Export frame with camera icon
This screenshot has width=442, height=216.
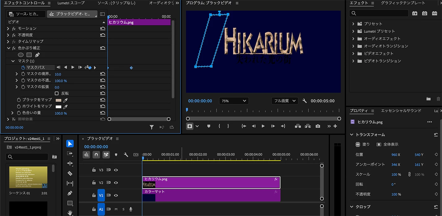[318, 126]
